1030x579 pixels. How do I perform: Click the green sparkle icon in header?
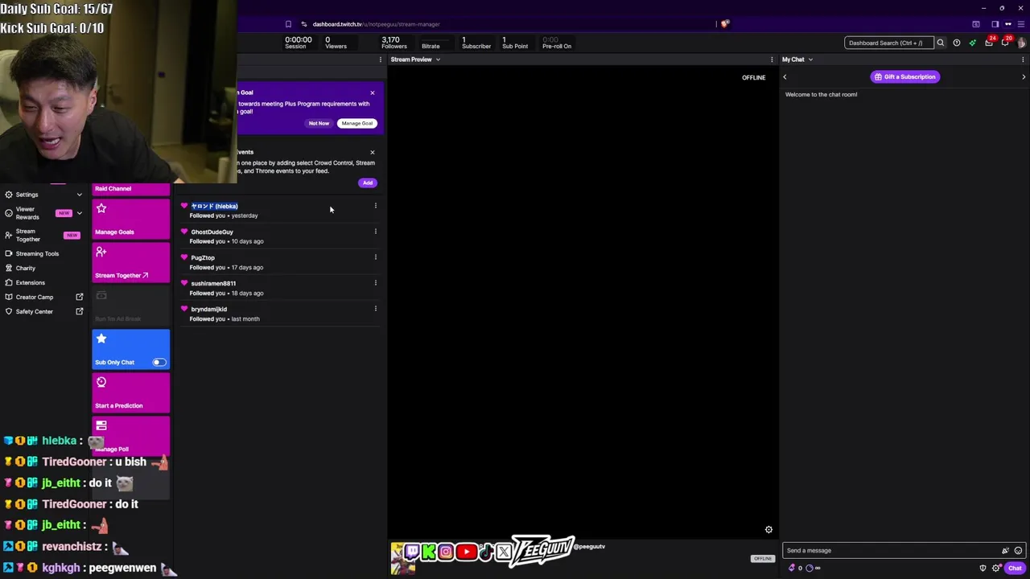(973, 43)
